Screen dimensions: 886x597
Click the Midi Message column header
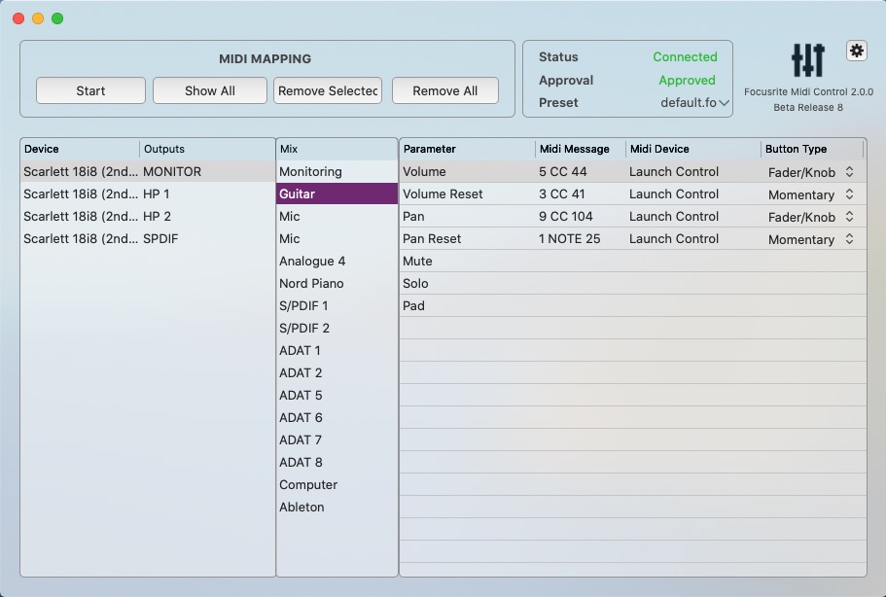point(581,149)
